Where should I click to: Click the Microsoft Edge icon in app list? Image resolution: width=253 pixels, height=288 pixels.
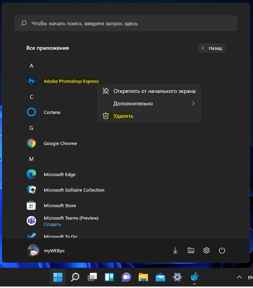click(31, 174)
